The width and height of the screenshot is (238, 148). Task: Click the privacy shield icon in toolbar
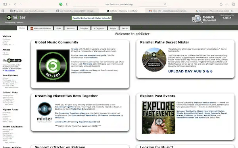click(67, 4)
